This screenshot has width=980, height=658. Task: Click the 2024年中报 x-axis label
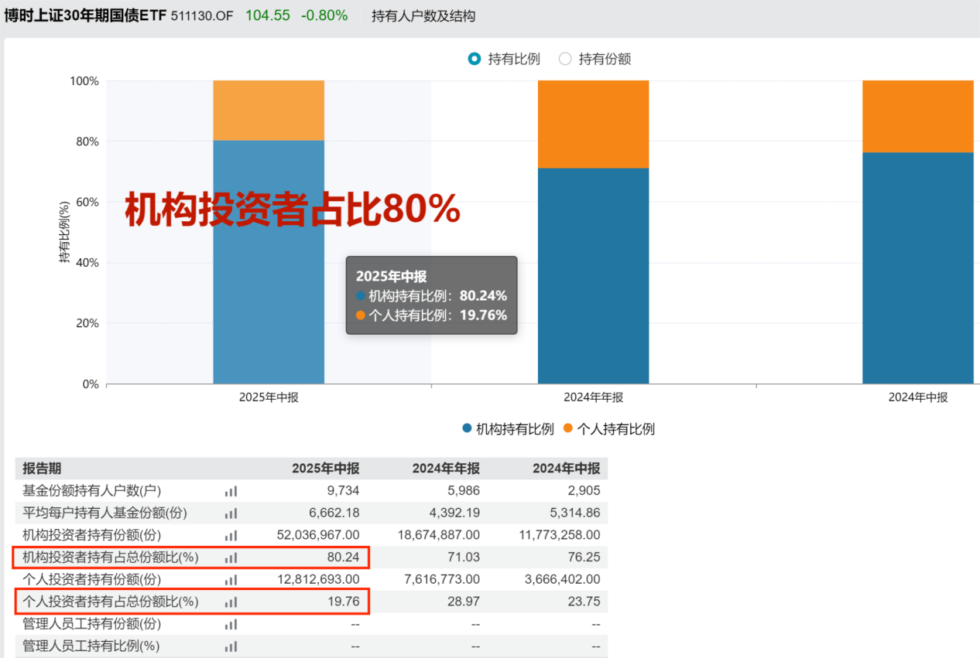(917, 397)
